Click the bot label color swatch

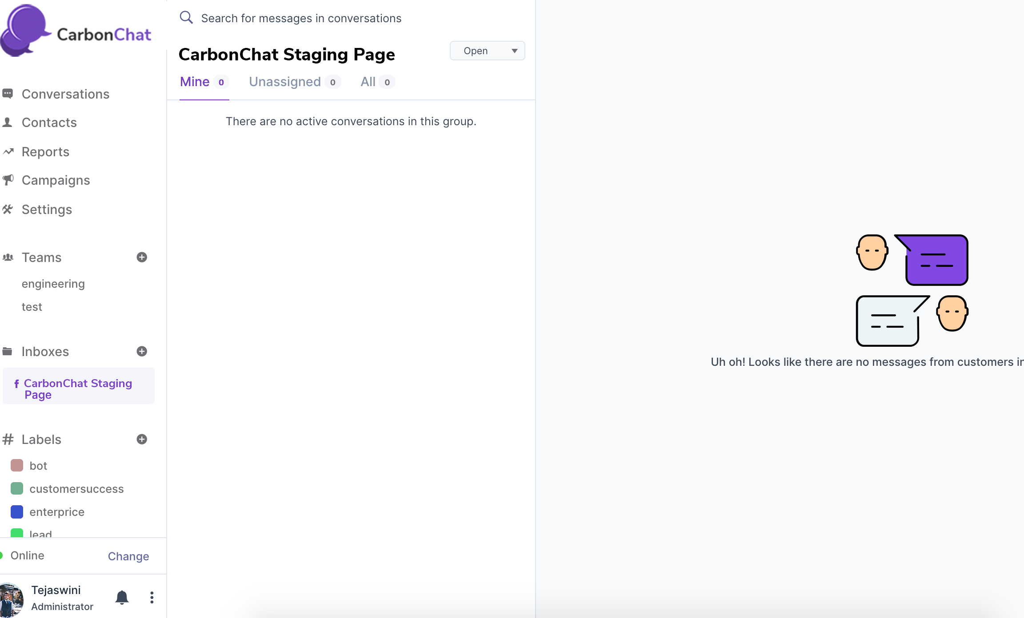point(17,466)
